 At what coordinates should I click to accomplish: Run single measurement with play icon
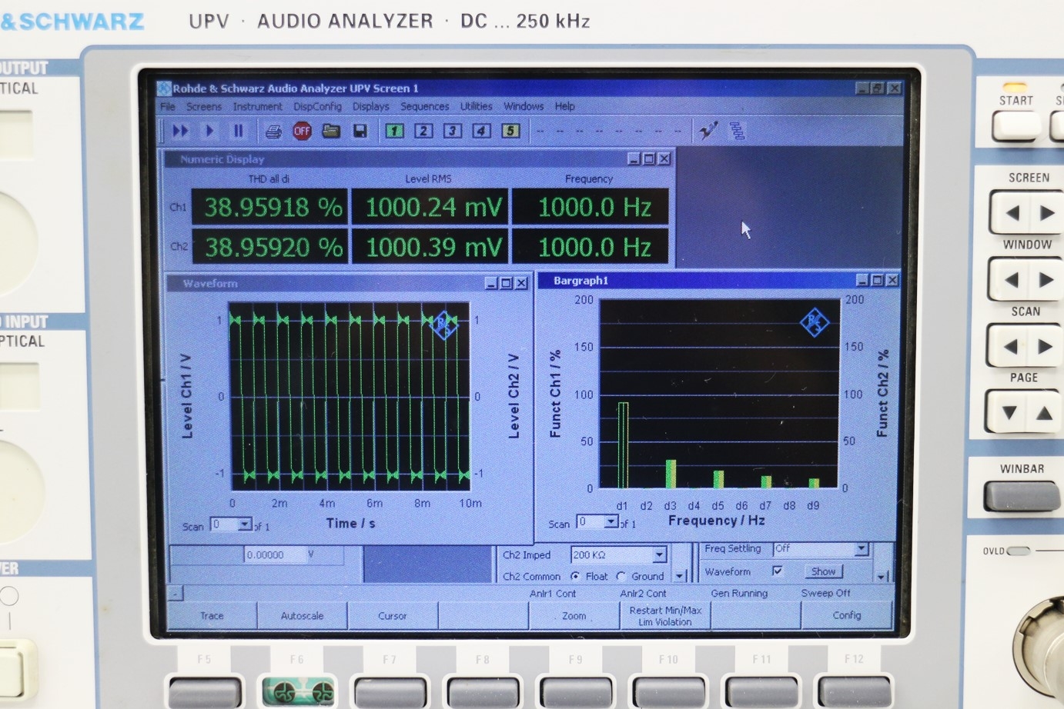pyautogui.click(x=209, y=131)
